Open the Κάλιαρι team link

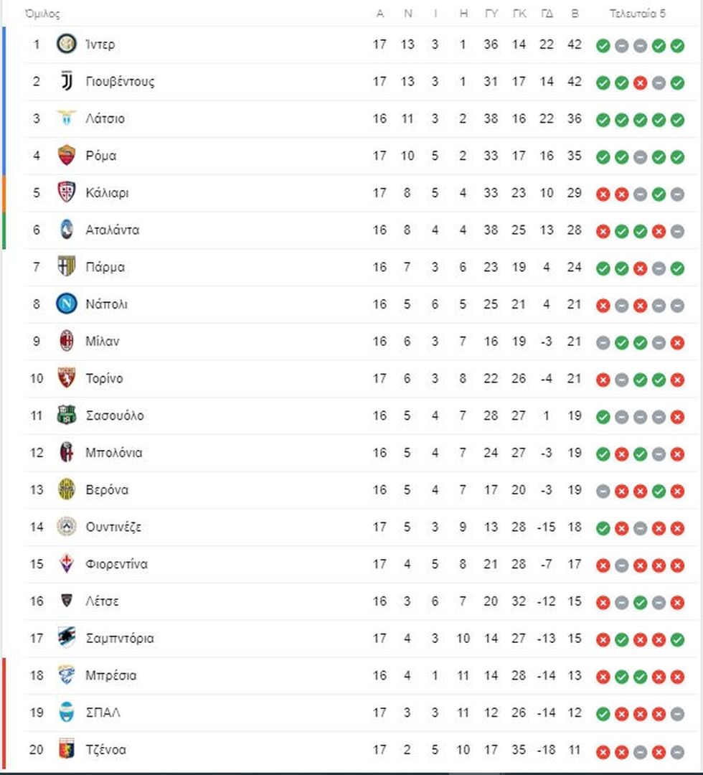107,193
